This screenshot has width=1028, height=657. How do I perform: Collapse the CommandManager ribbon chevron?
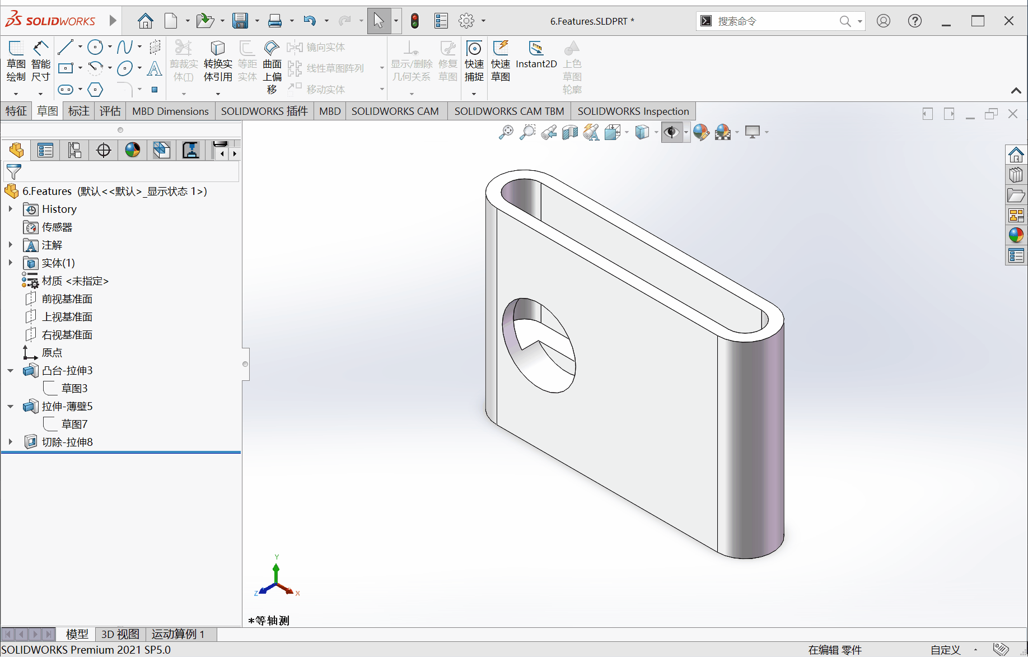tap(1016, 90)
